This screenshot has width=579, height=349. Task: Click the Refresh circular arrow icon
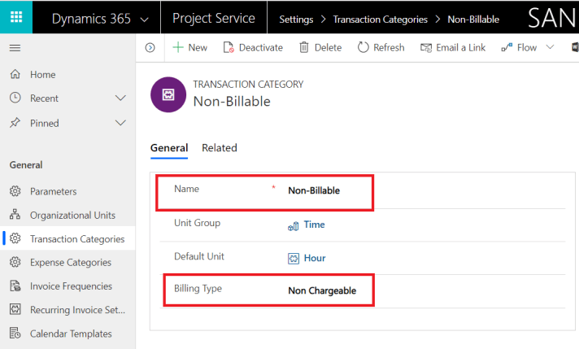coord(363,47)
